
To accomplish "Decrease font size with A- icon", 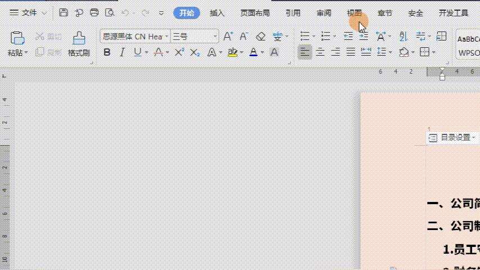I will coord(244,37).
